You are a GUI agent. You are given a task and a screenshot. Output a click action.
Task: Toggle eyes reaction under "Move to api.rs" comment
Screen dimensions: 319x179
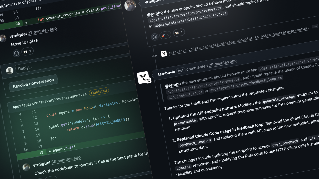pos(27,51)
